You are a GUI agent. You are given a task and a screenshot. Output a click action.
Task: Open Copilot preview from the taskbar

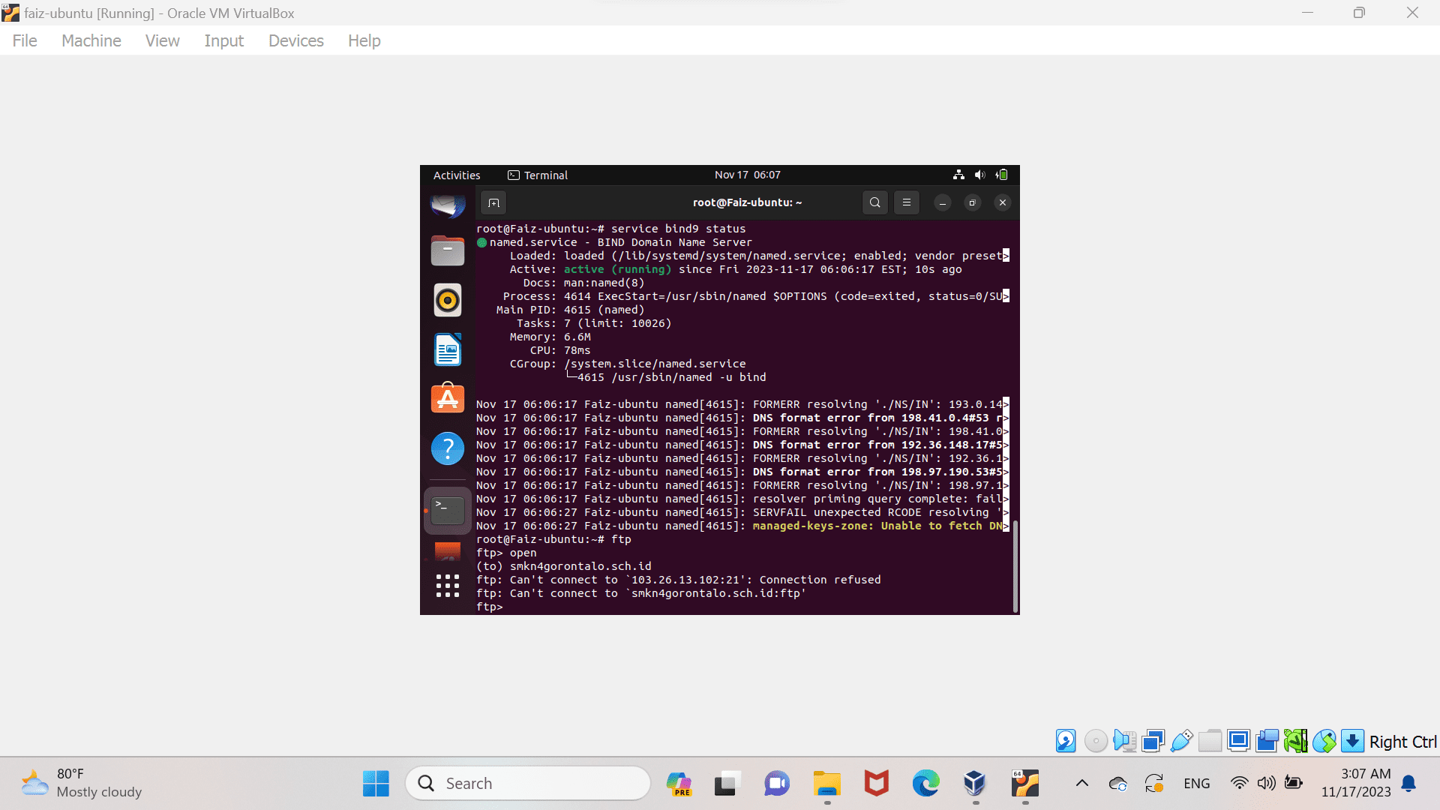click(679, 784)
